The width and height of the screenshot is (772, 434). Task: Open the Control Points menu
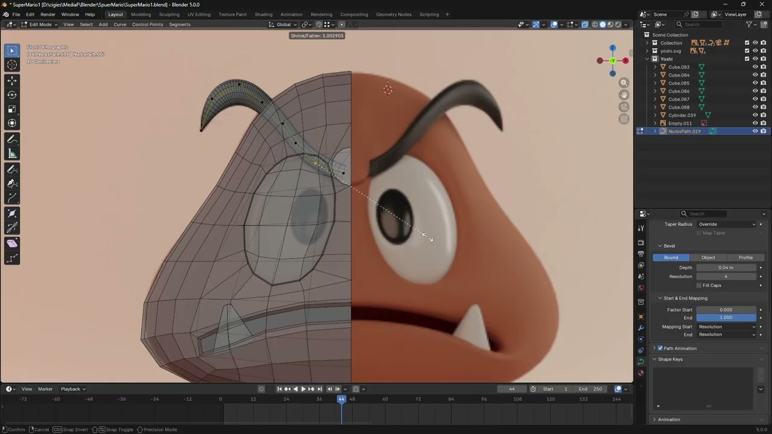(x=148, y=25)
